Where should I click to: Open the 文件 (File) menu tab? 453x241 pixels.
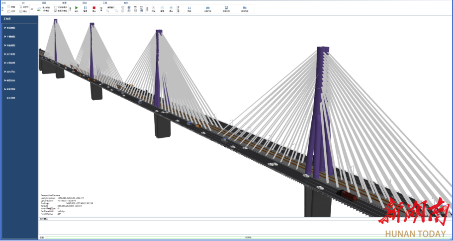[x=3, y=2]
